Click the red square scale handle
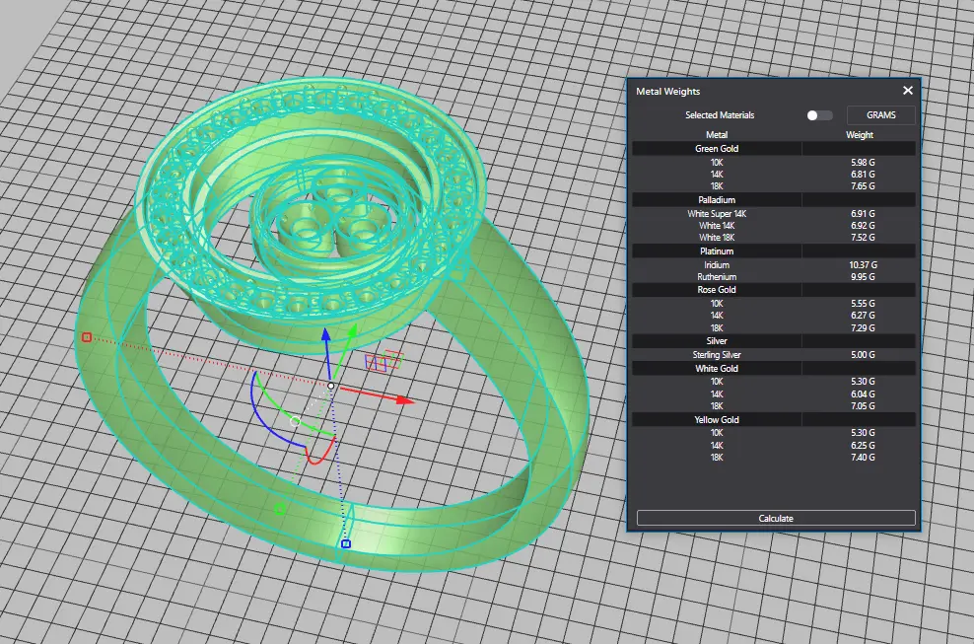The height and width of the screenshot is (644, 974). [87, 337]
